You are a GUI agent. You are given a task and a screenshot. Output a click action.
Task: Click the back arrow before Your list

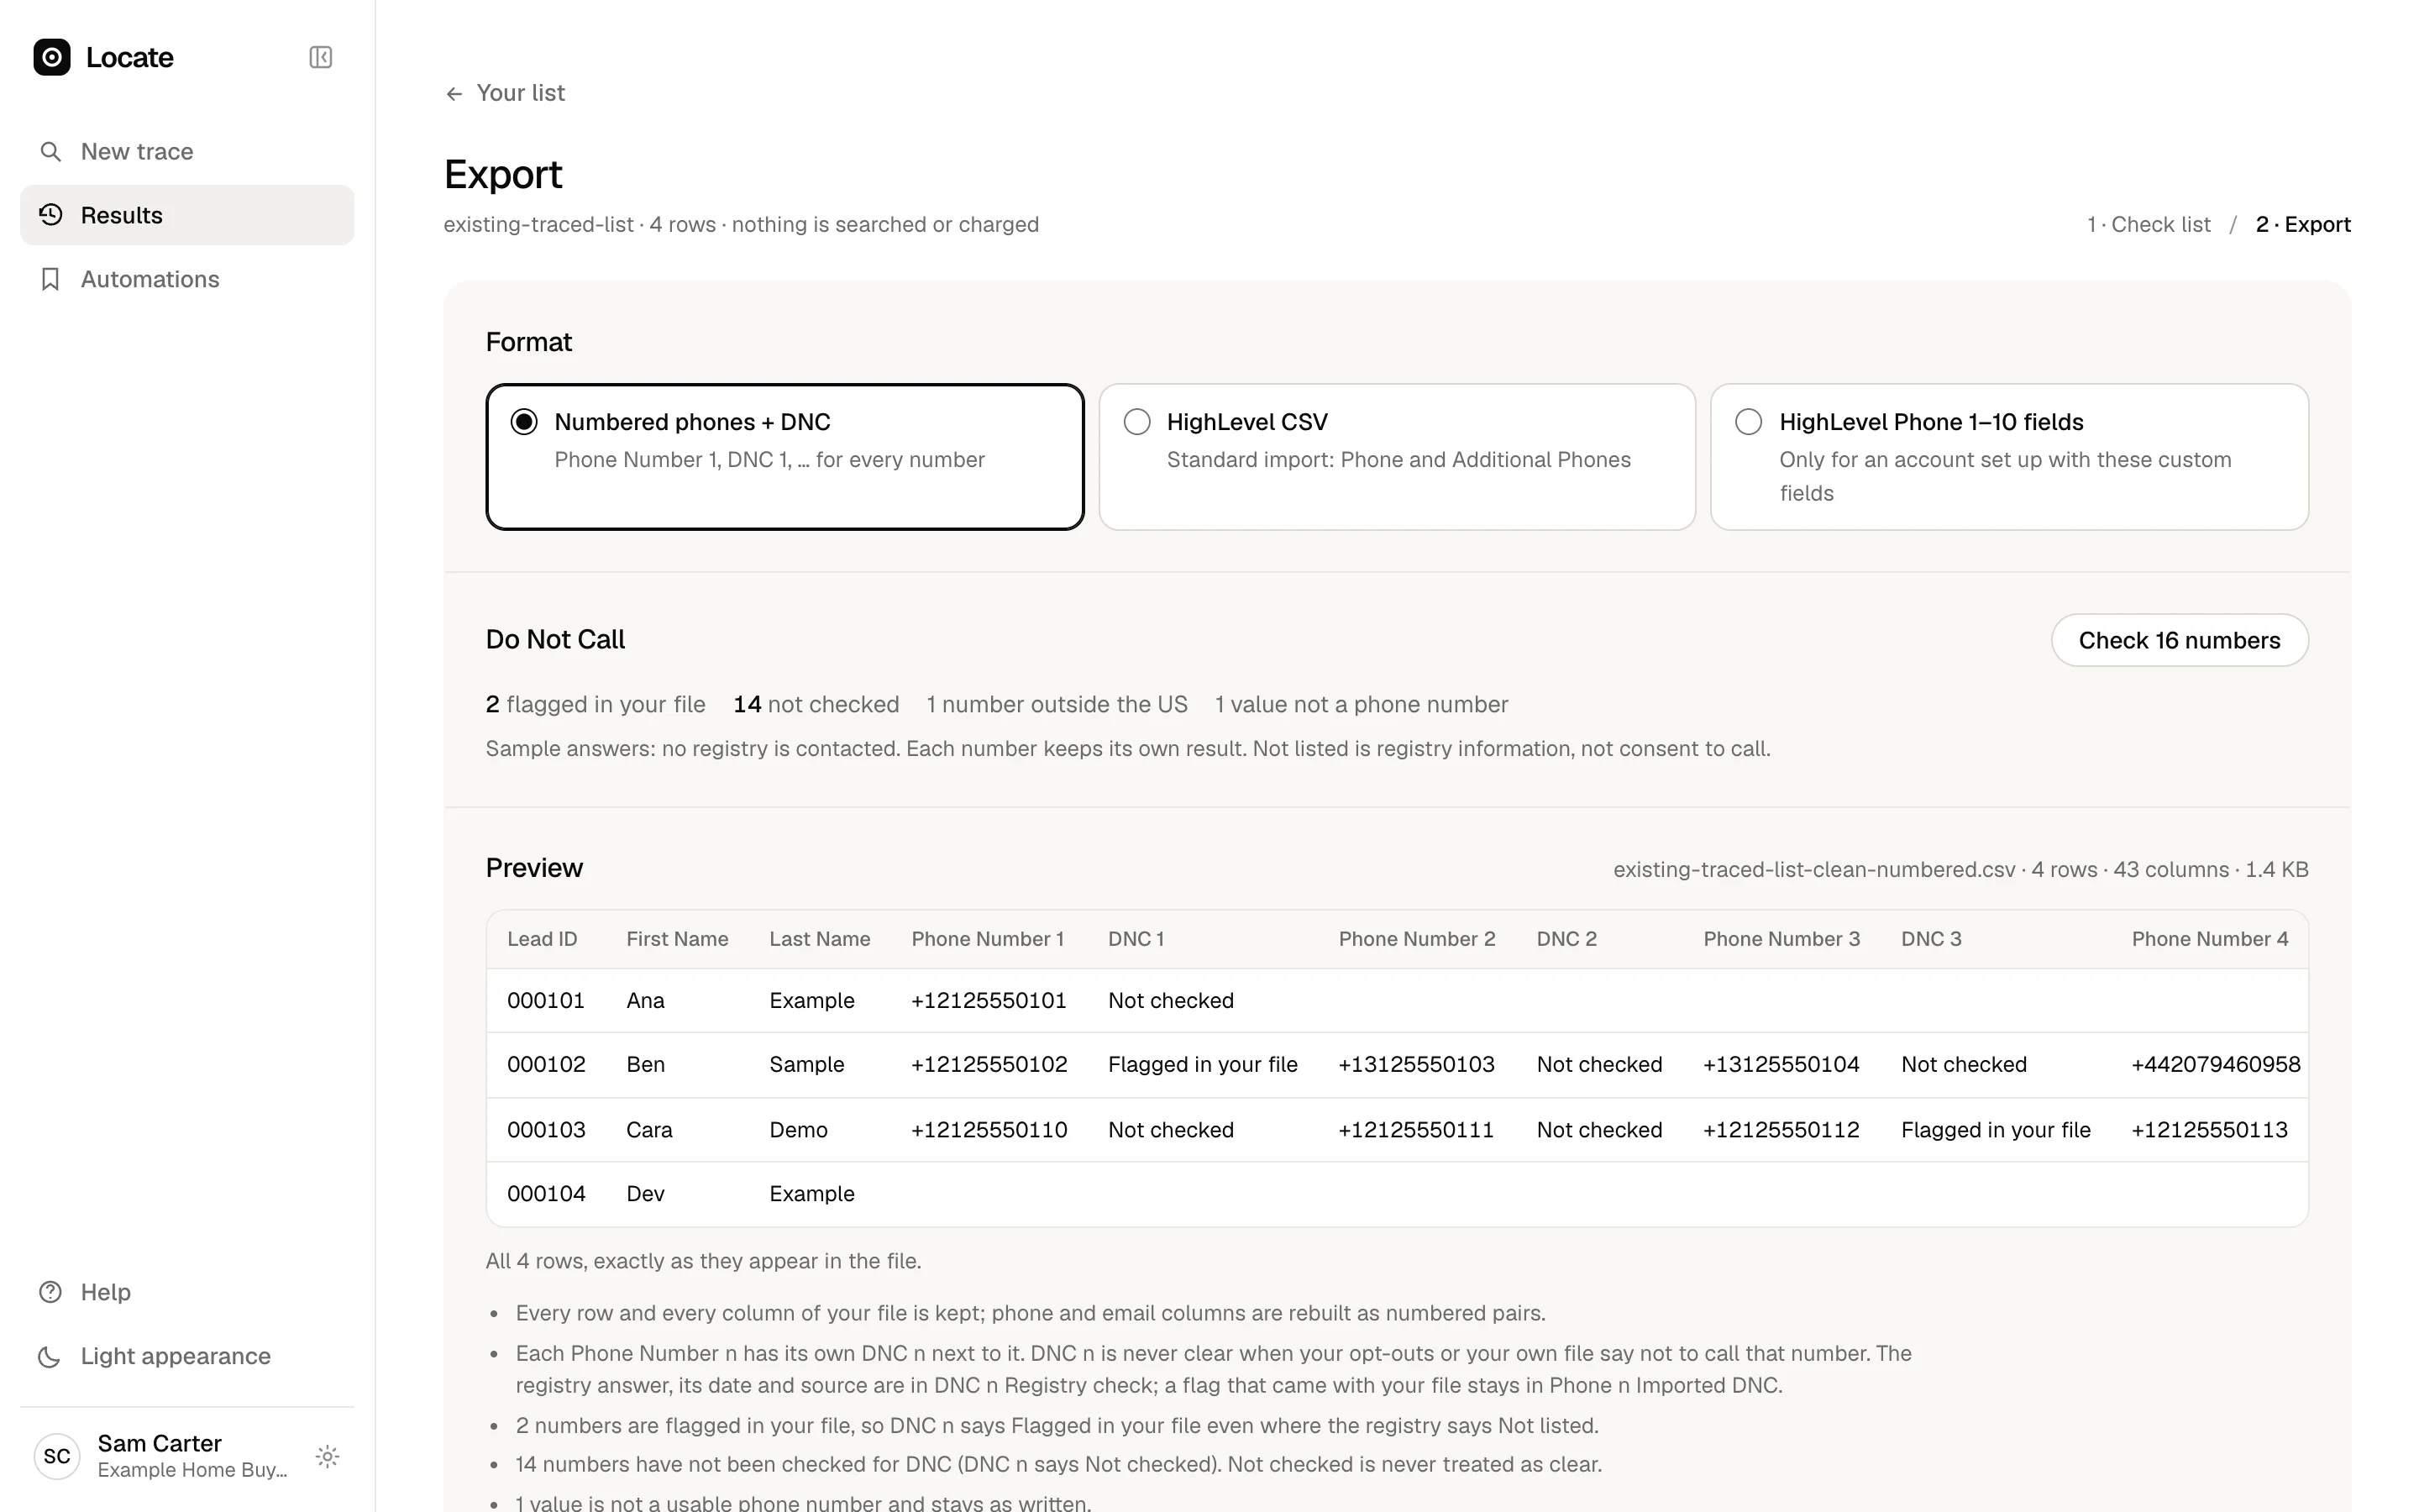pos(454,93)
